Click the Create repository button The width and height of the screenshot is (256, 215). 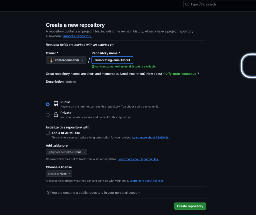pyautogui.click(x=190, y=206)
